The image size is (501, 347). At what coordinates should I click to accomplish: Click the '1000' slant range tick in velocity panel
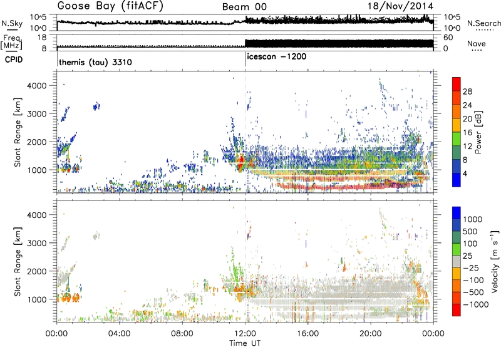tap(37, 299)
